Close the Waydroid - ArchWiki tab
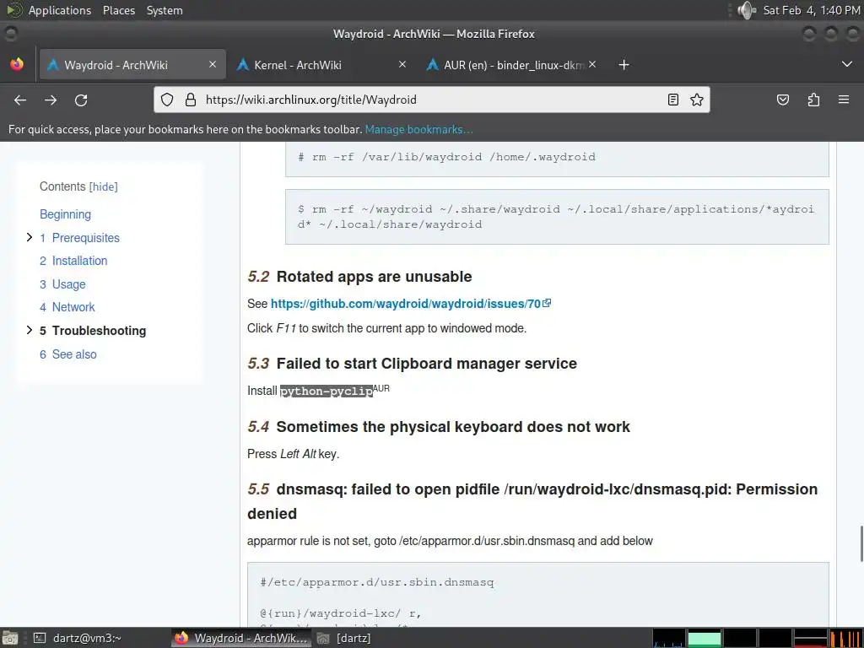 tap(213, 64)
